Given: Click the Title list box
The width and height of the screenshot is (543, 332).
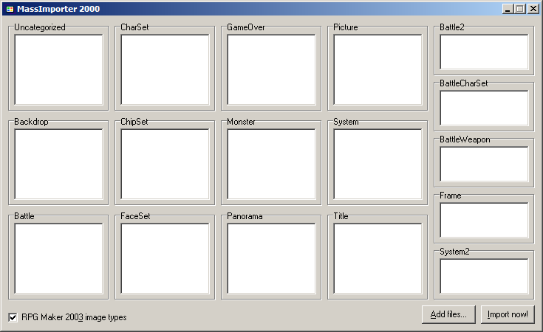Looking at the screenshot, I should (x=378, y=258).
